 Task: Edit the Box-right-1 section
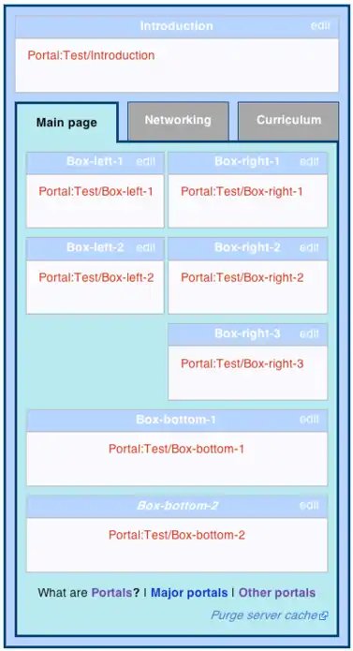309,161
